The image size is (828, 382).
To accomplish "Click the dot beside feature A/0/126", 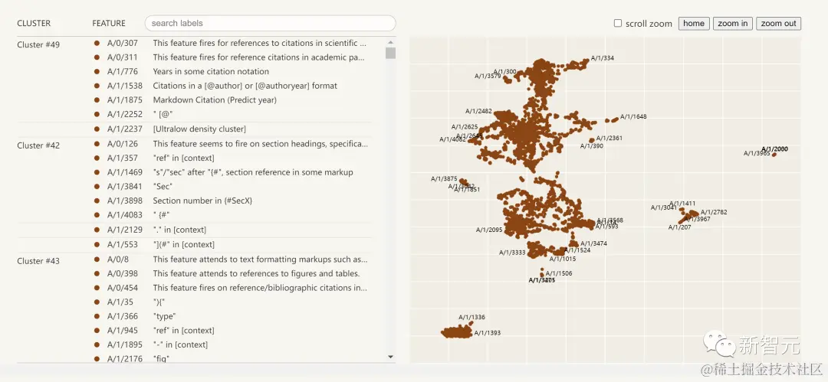I will click(97, 143).
